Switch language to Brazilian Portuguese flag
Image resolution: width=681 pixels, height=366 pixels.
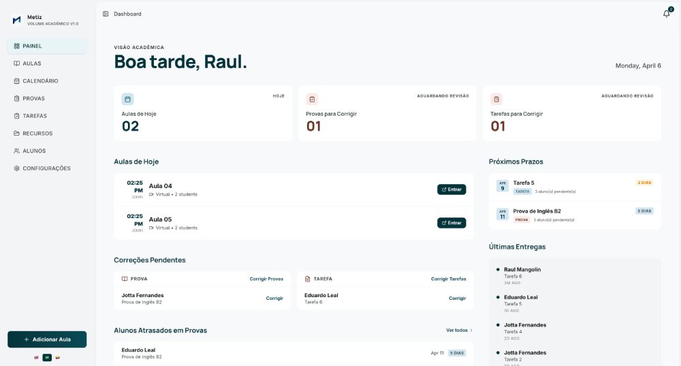(47, 357)
